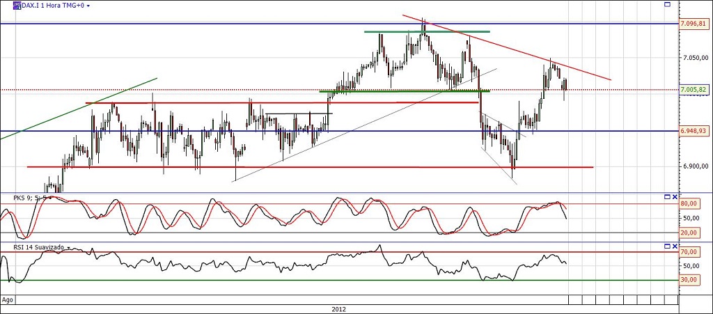Click the DAX.I 1 Hora TMG+0 title
This screenshot has height=314, width=713.
(x=53, y=6)
